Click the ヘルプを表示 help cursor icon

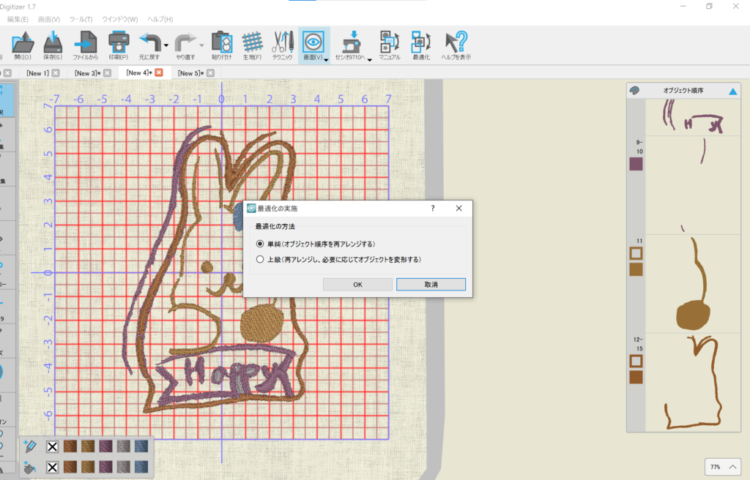(x=456, y=42)
